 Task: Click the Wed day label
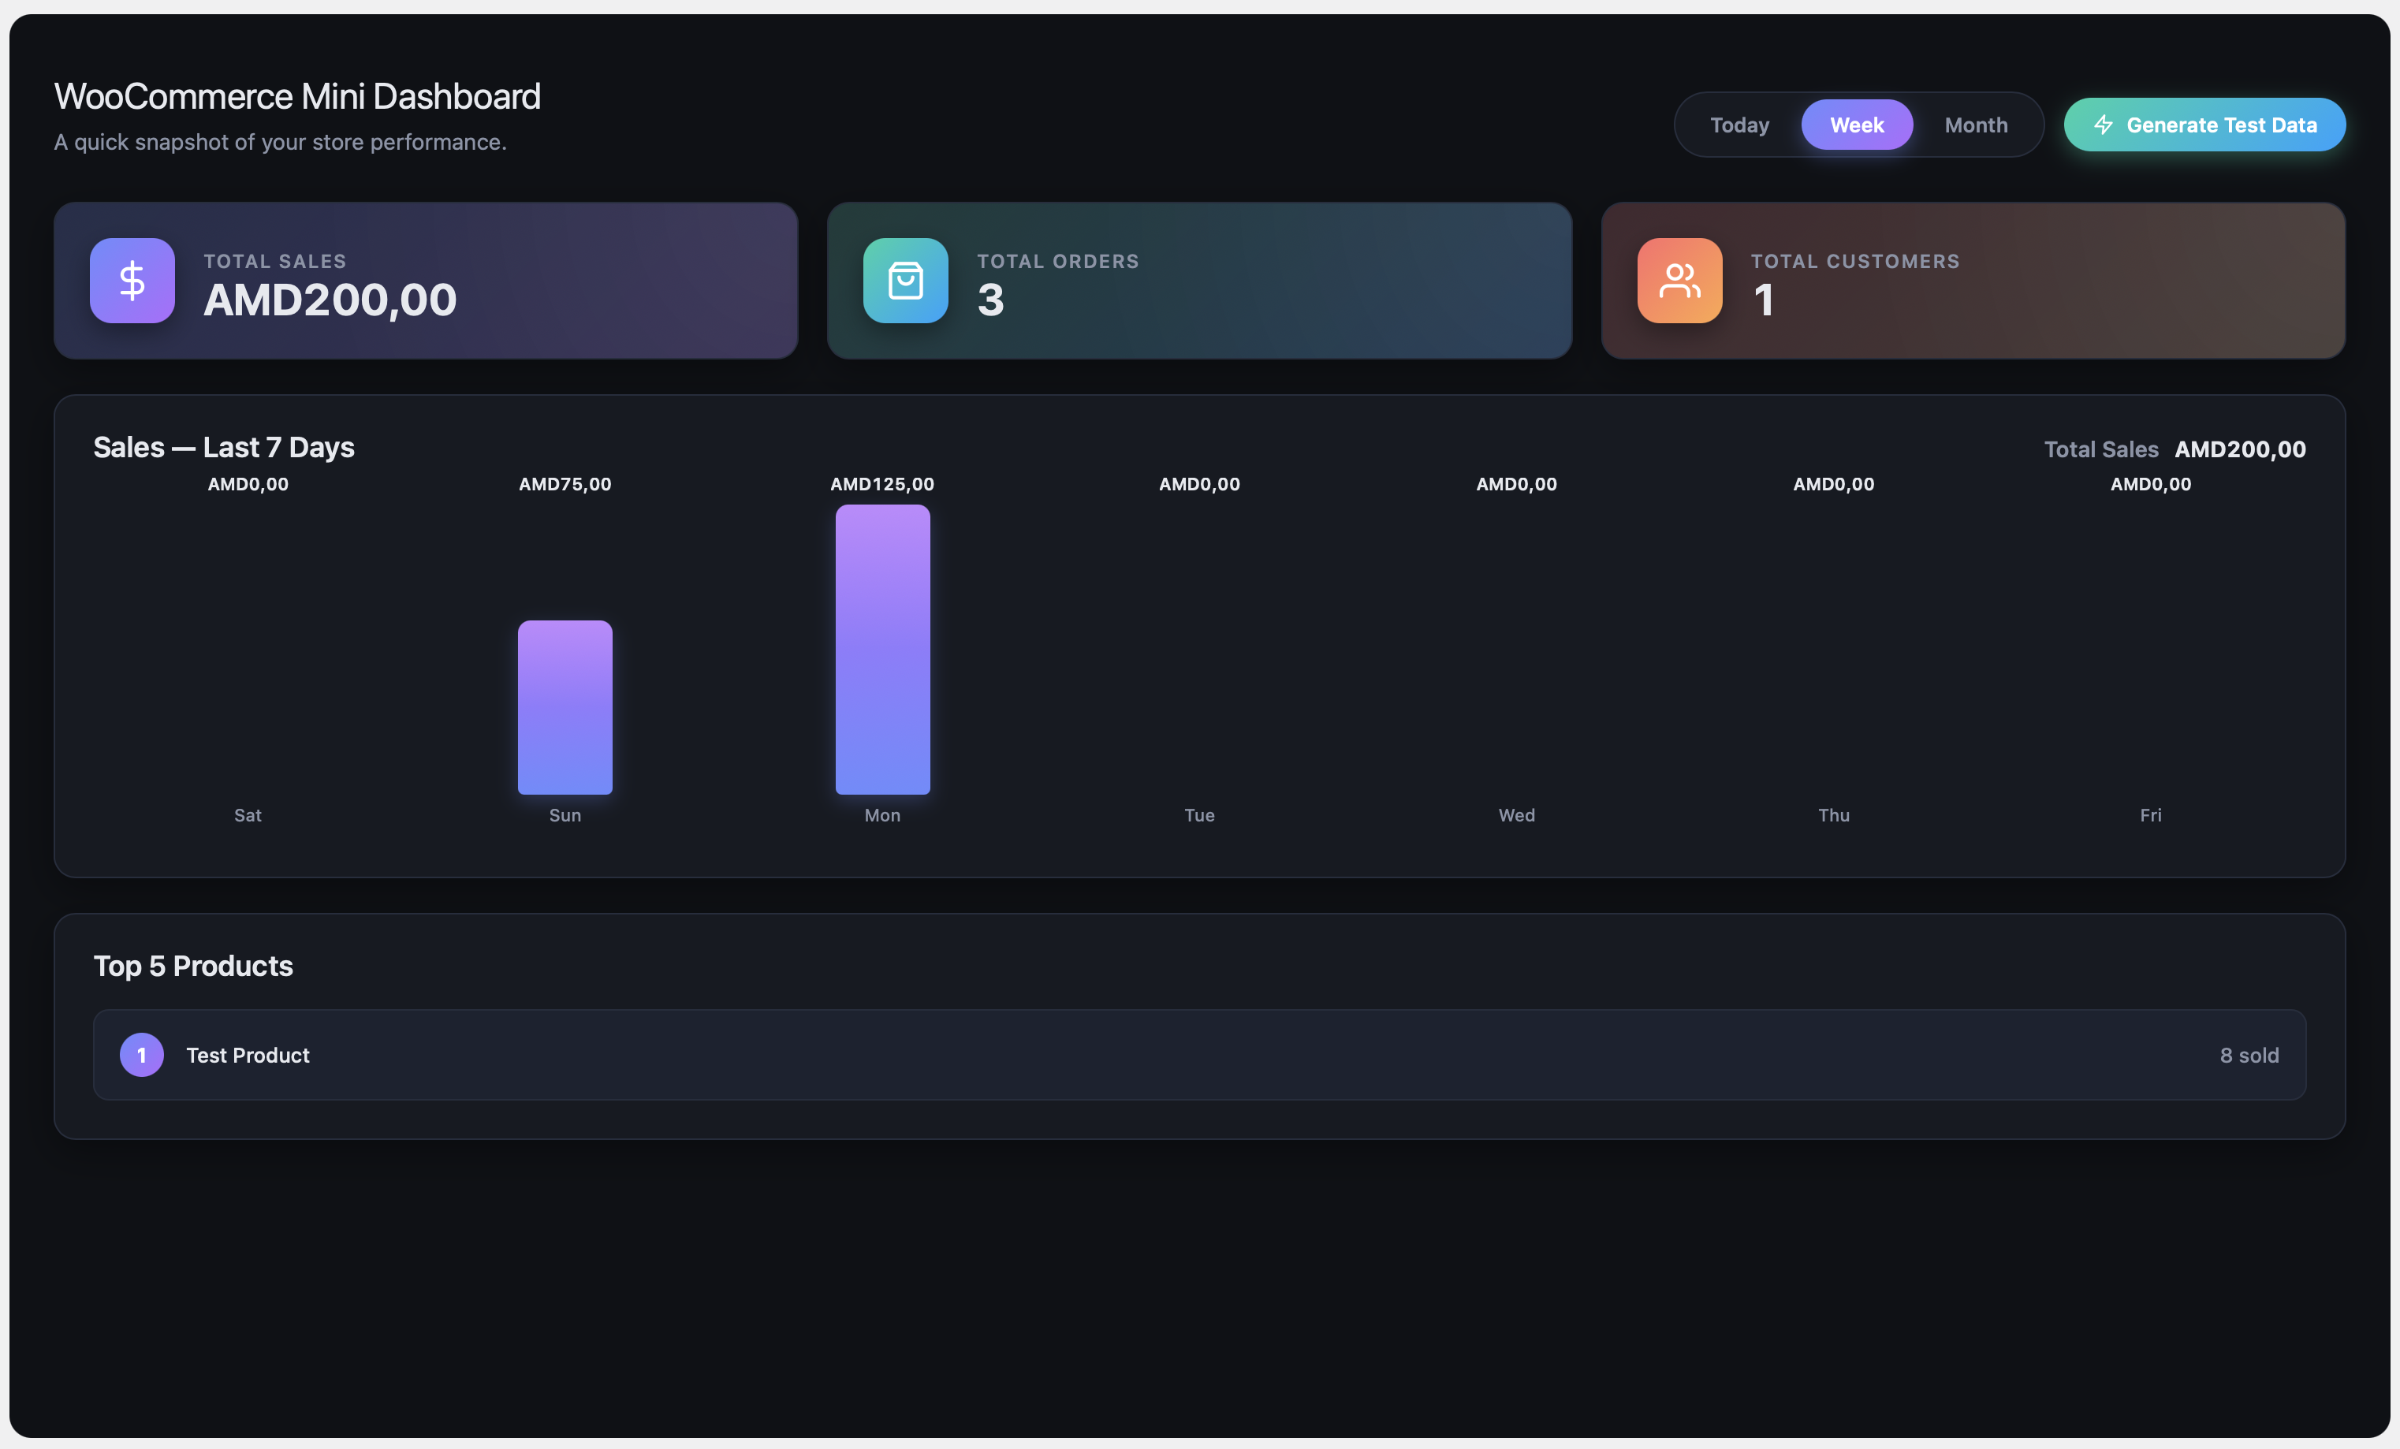coord(1517,815)
